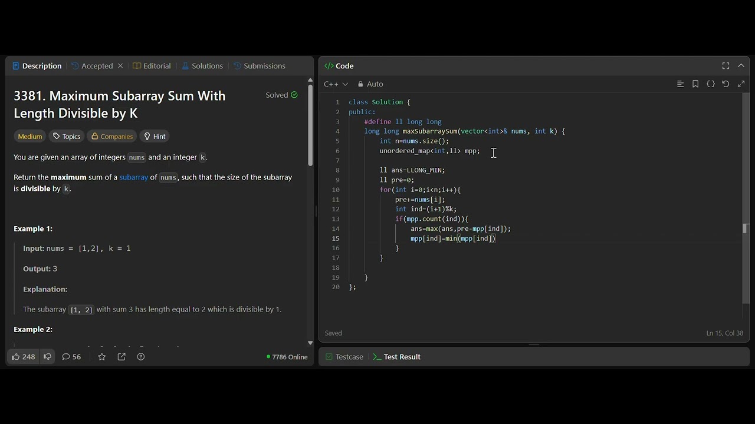The width and height of the screenshot is (755, 424).
Task: Click code line 8 'll ans=LLONG_MIN;'
Action: tap(412, 170)
